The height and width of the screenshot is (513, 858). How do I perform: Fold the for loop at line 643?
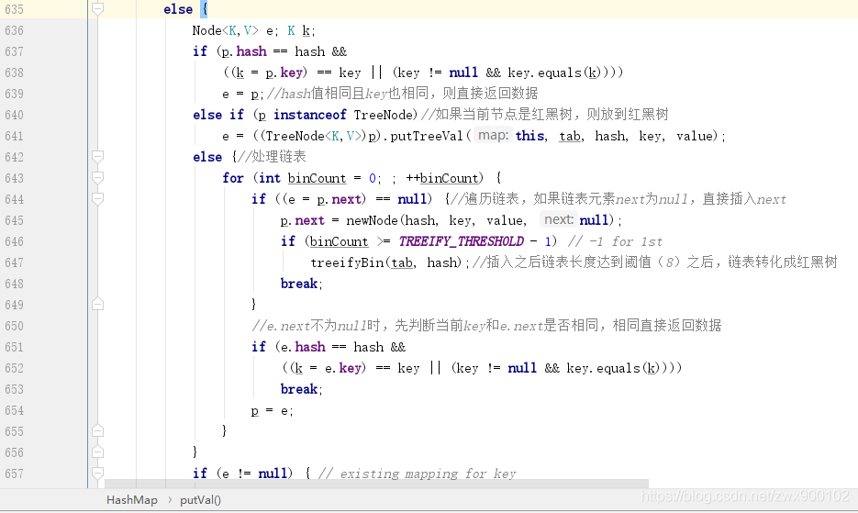97,178
